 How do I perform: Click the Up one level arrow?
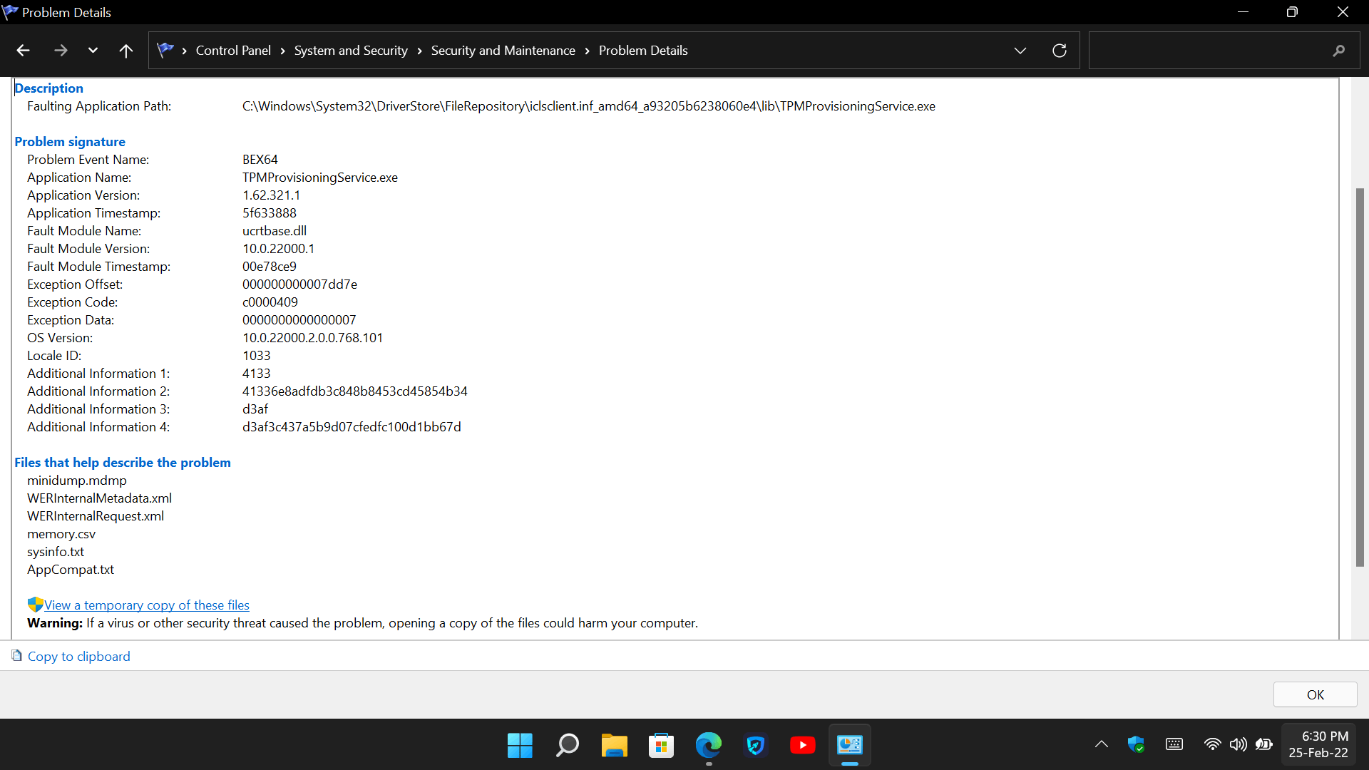click(x=126, y=51)
